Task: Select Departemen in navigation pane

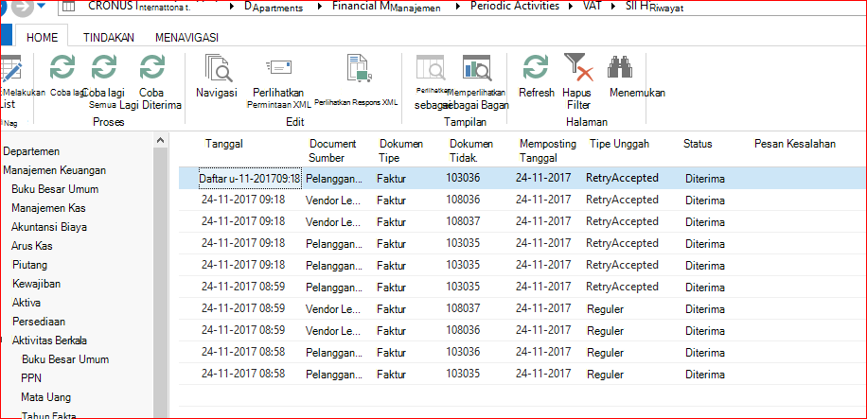Action: pos(31,151)
